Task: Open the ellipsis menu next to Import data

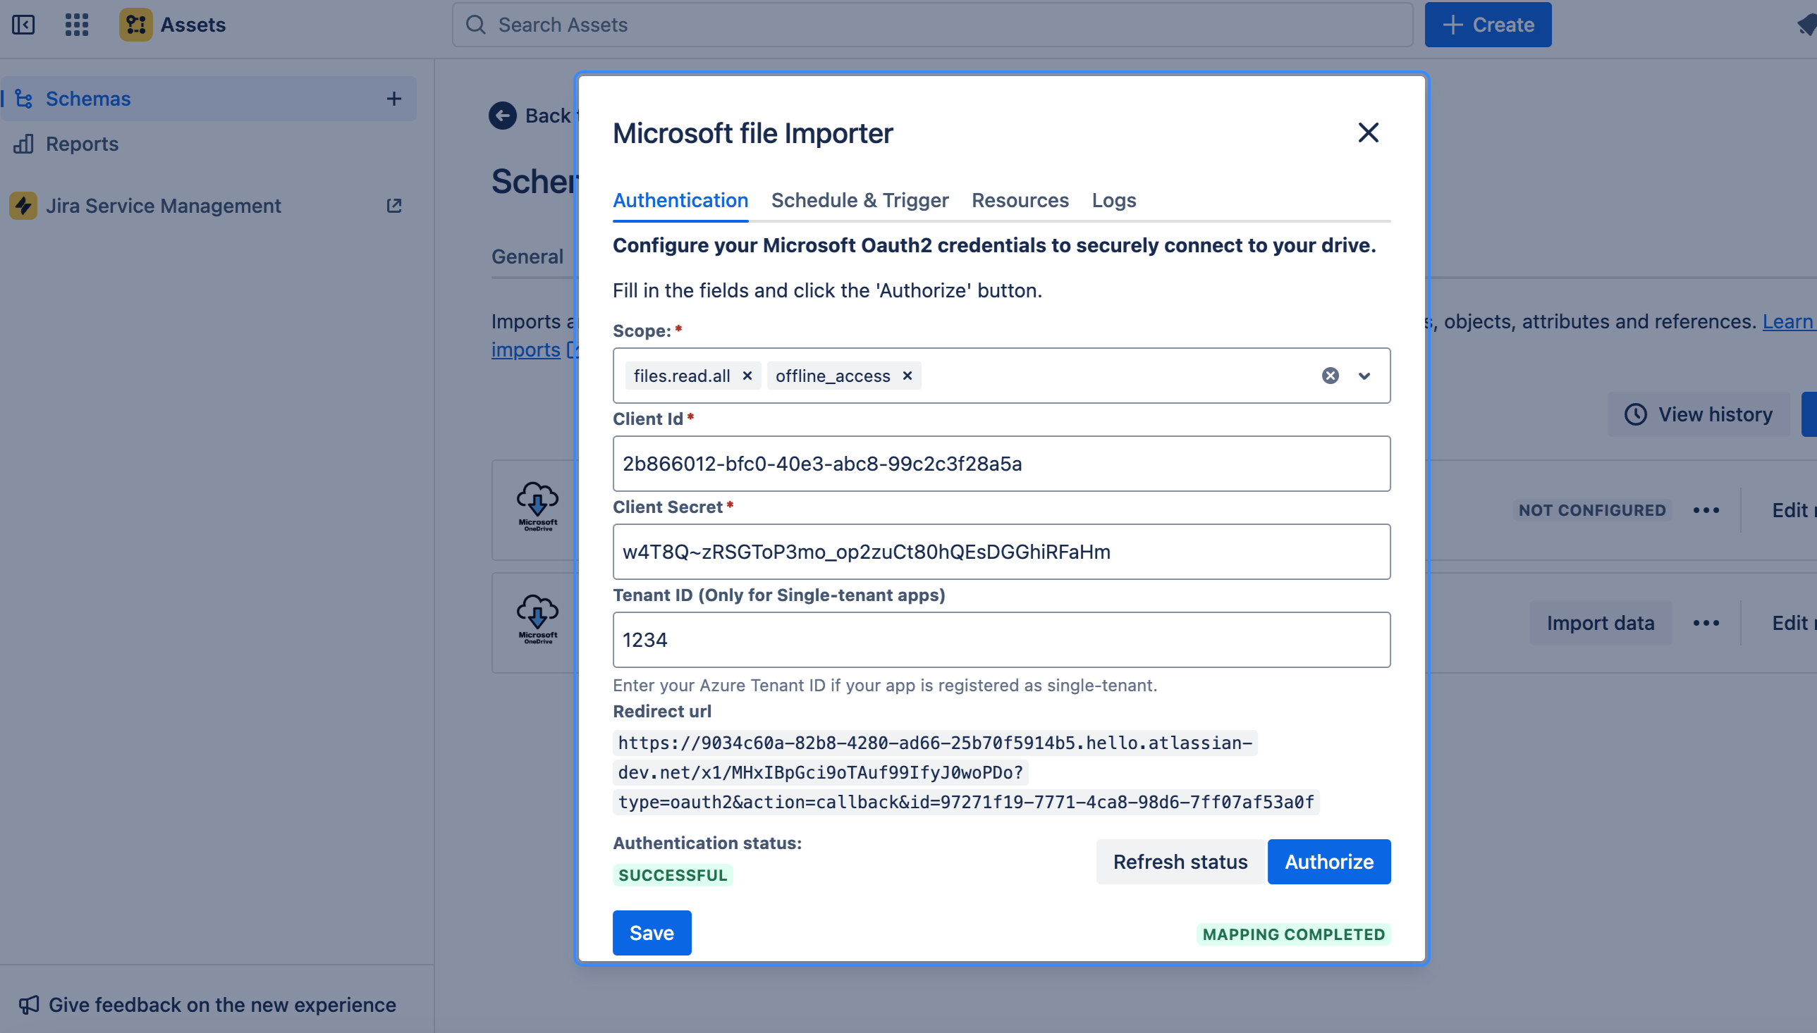Action: coord(1707,622)
